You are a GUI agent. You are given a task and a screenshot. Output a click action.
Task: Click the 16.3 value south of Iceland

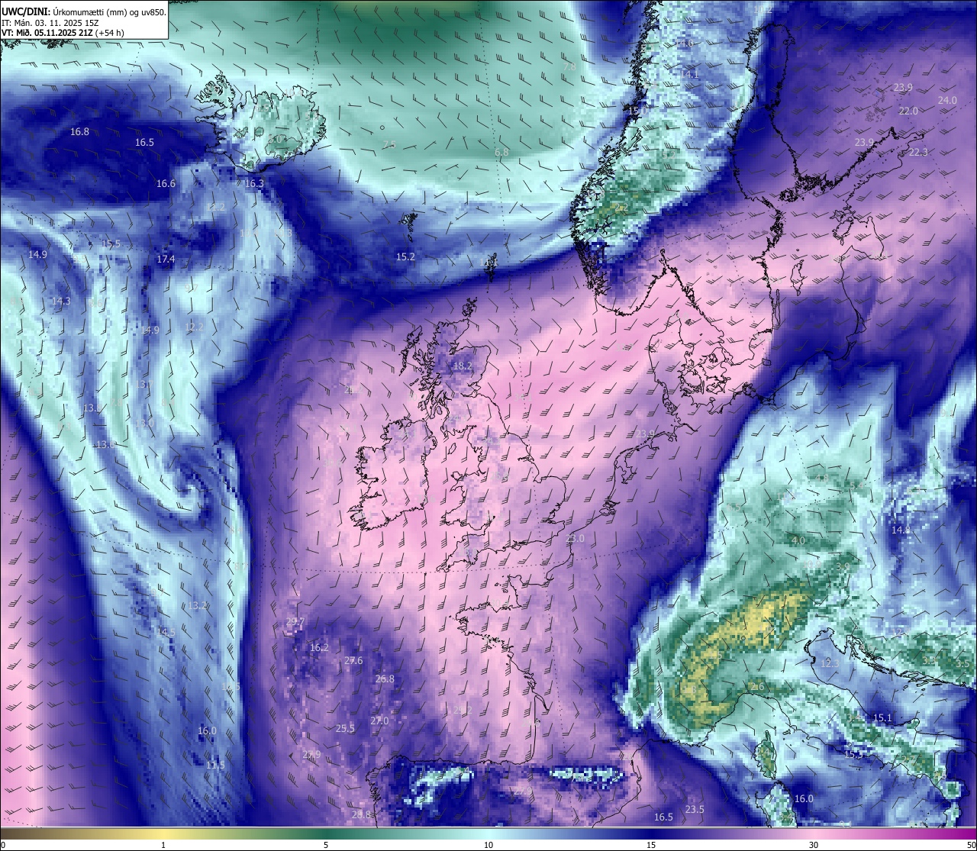click(x=254, y=184)
